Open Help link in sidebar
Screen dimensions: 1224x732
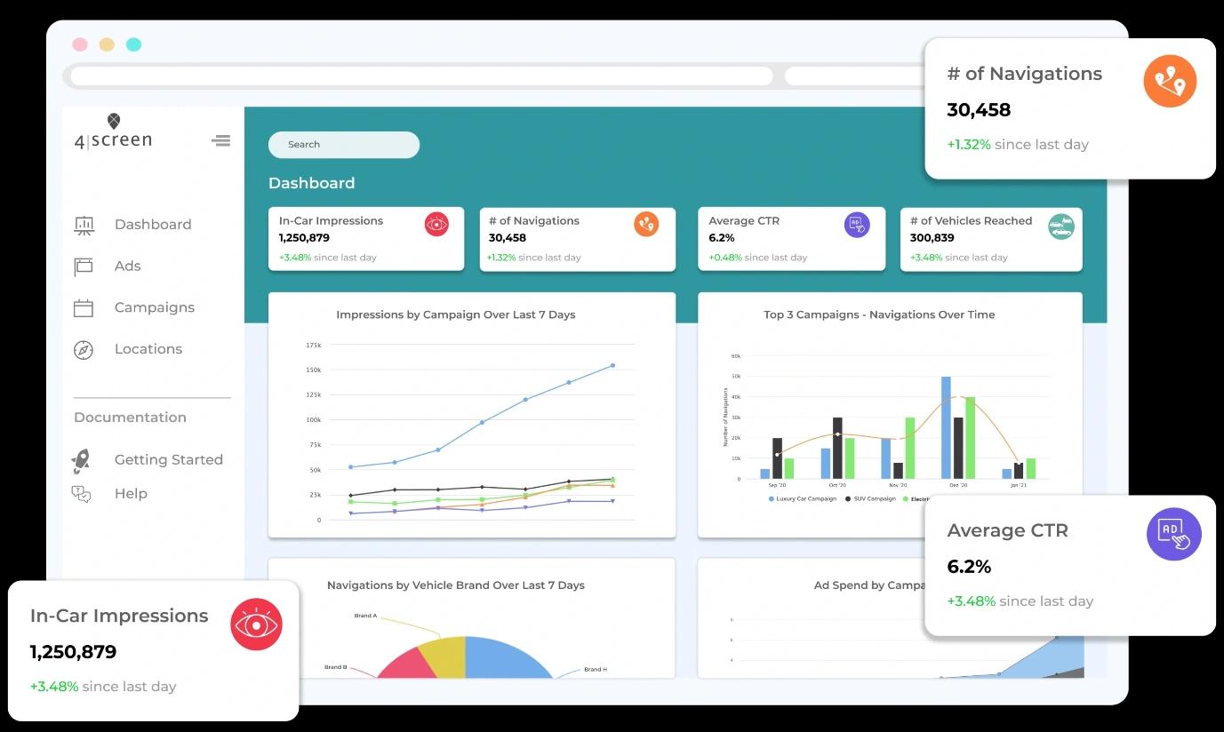click(x=131, y=494)
